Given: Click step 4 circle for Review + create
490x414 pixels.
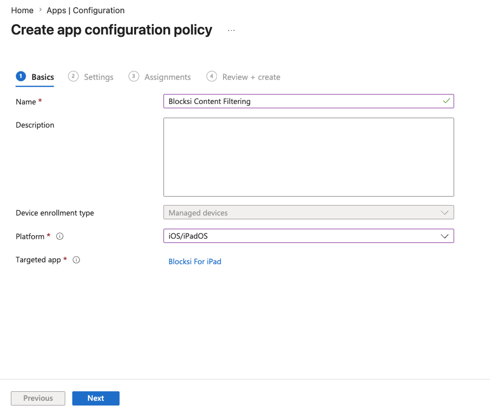Looking at the screenshot, I should pyautogui.click(x=212, y=76).
